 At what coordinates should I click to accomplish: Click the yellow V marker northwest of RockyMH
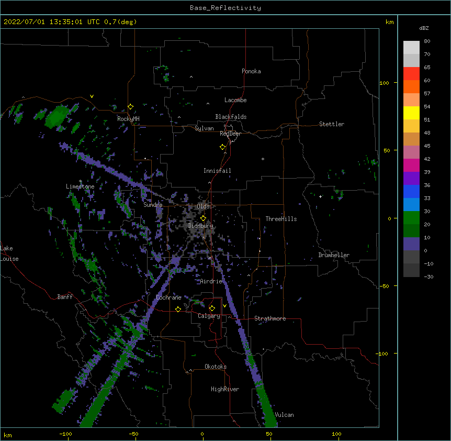point(92,96)
